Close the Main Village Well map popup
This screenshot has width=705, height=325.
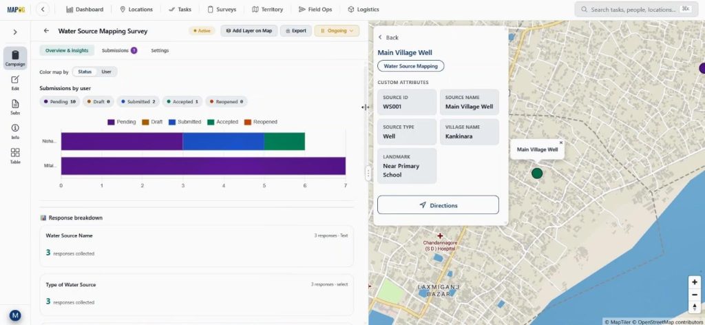tap(560, 143)
